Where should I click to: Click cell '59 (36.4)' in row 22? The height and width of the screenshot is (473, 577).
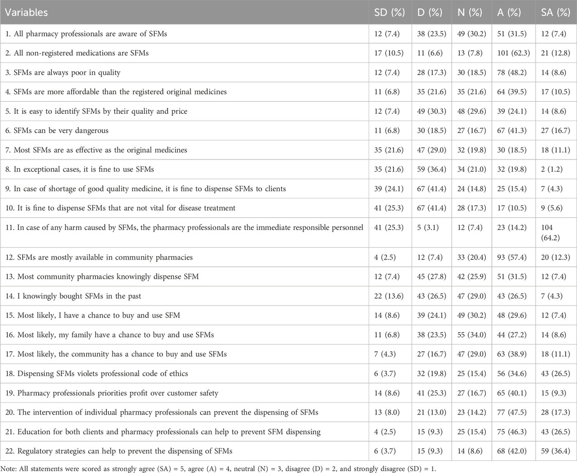point(555,451)
